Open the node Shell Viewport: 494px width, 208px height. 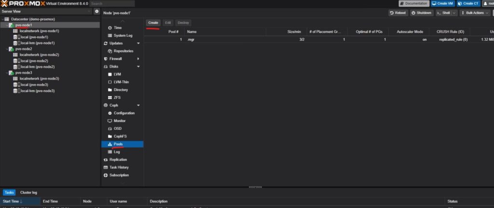click(443, 13)
